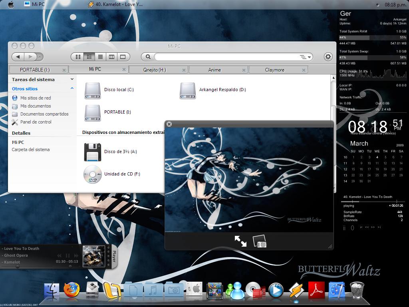Collapse the Otros sitios section
Image resolution: width=409 pixels, height=307 pixels.
(72, 88)
